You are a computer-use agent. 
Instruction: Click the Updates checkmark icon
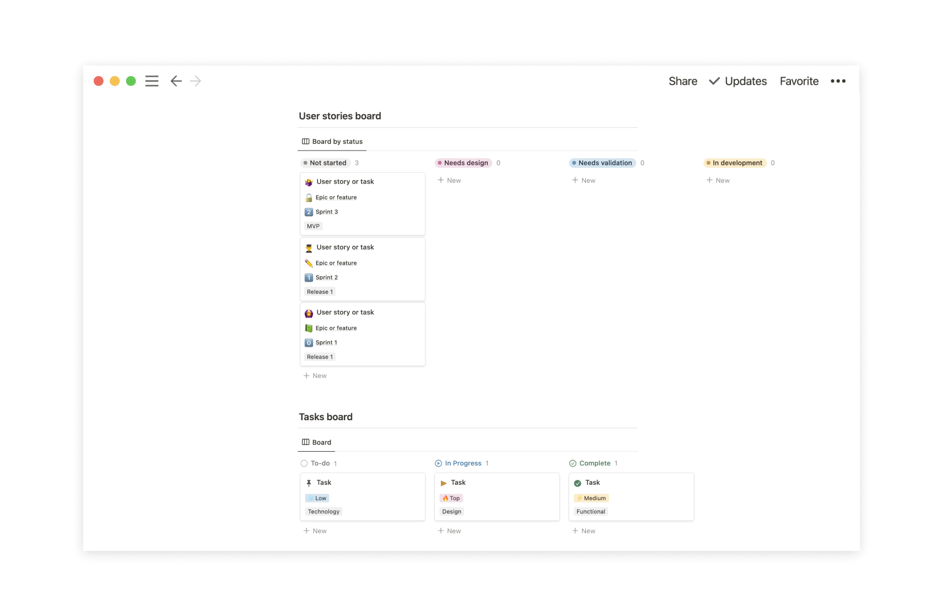point(714,81)
